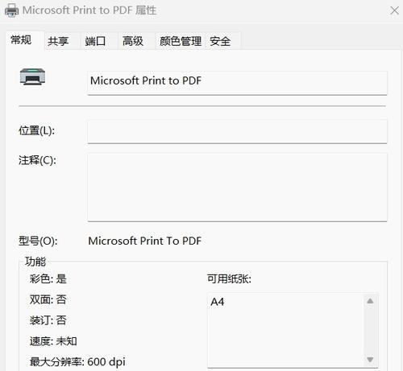Click the 可用纸张 label
The image size is (403, 371).
(x=229, y=279)
